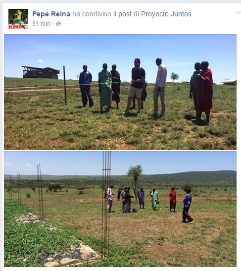Click the lone tree in bottom photo
The height and width of the screenshot is (271, 241).
tap(135, 180)
